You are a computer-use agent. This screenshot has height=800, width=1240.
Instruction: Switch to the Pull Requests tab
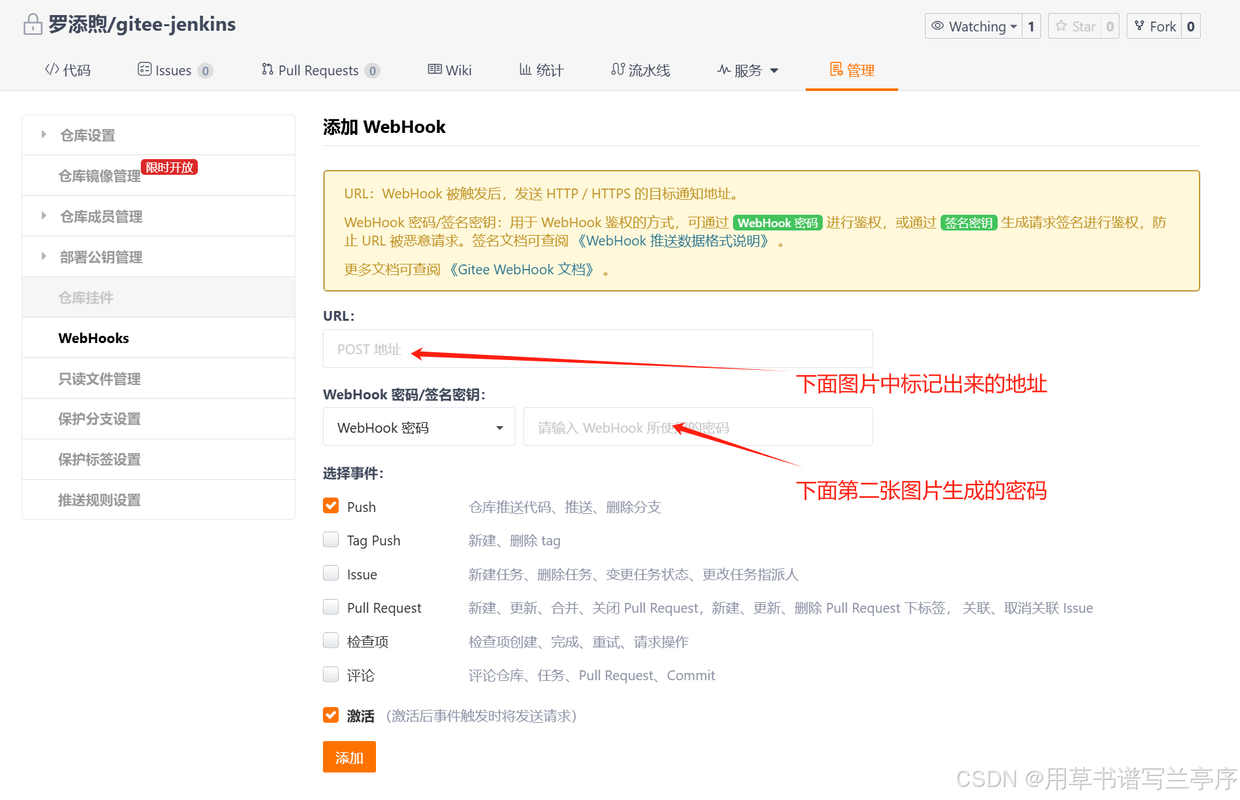tap(320, 70)
